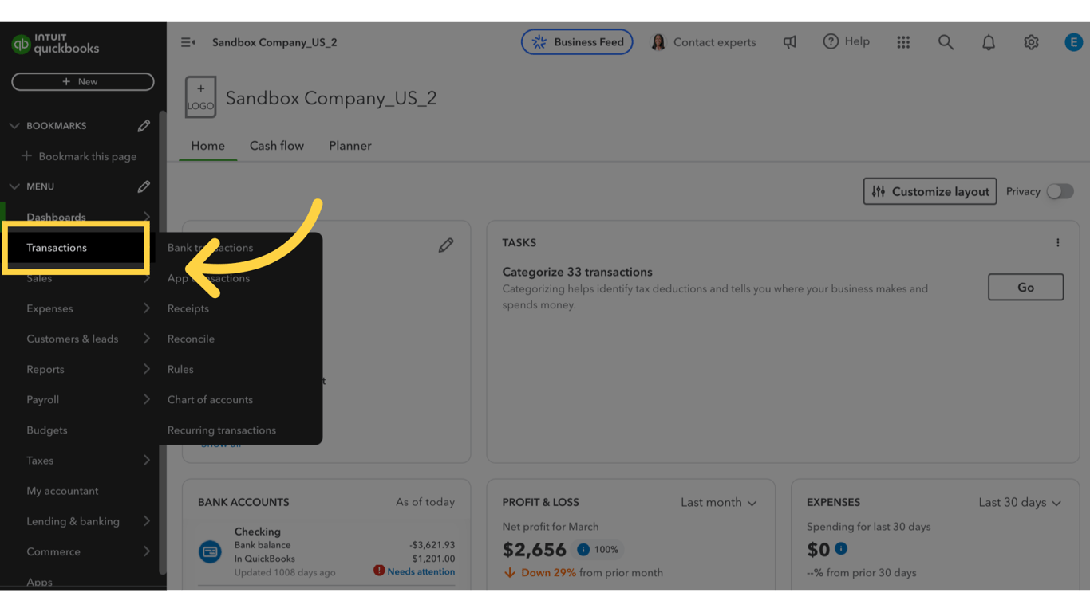This screenshot has width=1090, height=612.
Task: Click the QuickBooks logo
Action: point(55,44)
